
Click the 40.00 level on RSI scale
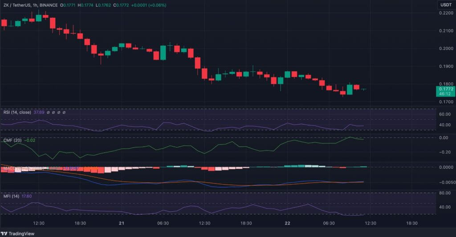445,125
